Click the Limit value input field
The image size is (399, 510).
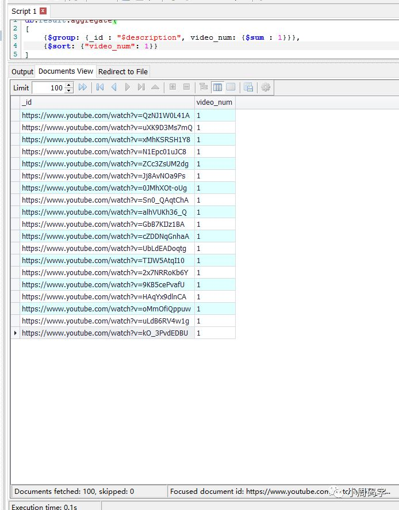(x=49, y=88)
